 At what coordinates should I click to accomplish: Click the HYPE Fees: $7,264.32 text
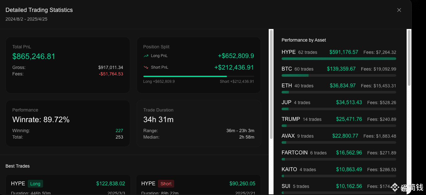click(379, 52)
